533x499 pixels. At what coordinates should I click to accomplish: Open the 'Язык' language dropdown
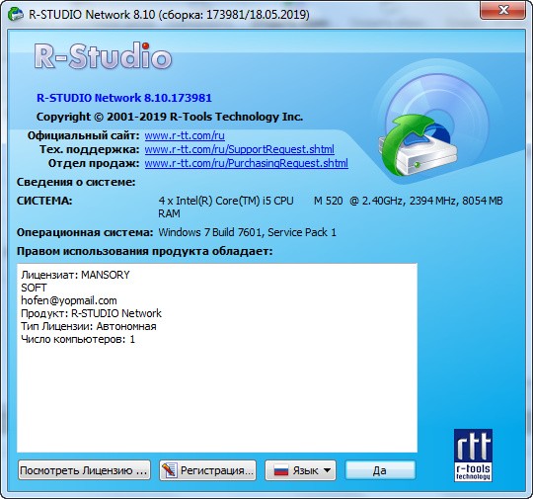(x=300, y=470)
